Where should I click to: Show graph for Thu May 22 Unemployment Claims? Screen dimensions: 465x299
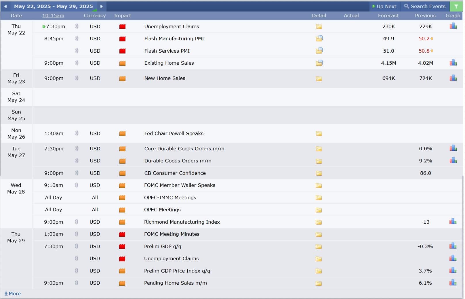453,26
